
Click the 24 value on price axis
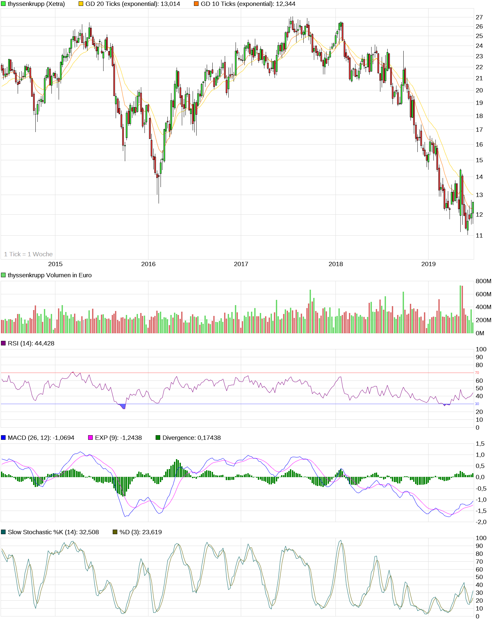(479, 46)
